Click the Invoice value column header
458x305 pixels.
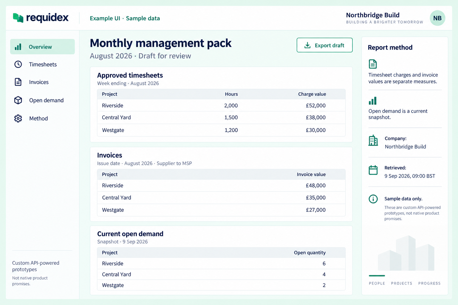311,175
